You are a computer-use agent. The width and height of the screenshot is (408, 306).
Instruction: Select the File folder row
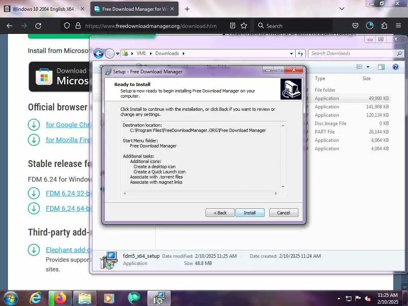click(x=351, y=90)
